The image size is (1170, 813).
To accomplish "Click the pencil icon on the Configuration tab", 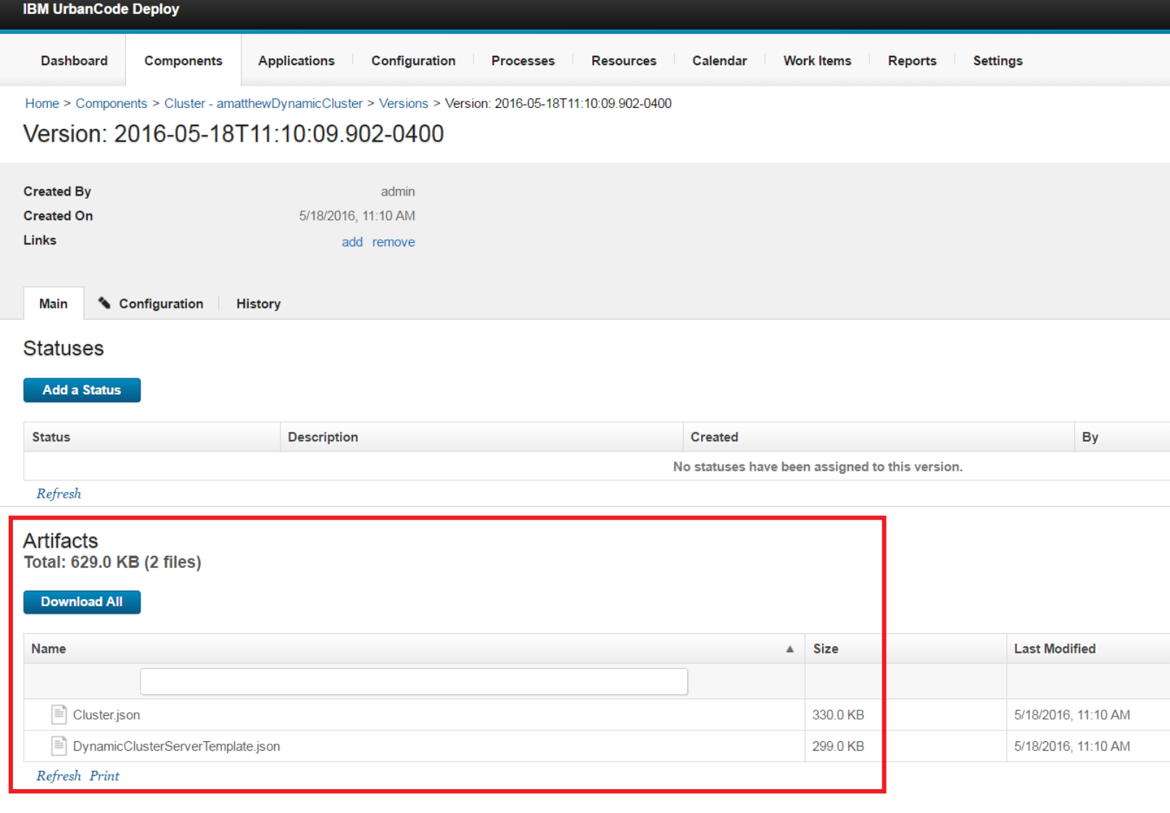I will (x=105, y=304).
